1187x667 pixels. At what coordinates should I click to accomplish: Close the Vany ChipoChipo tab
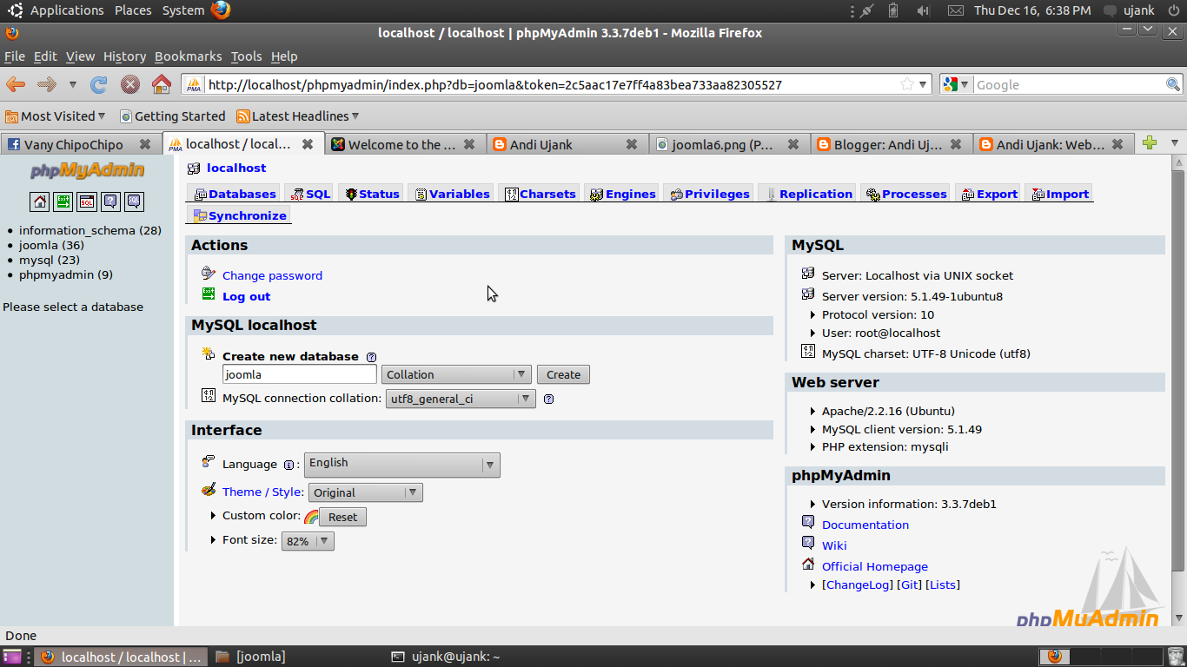click(145, 144)
